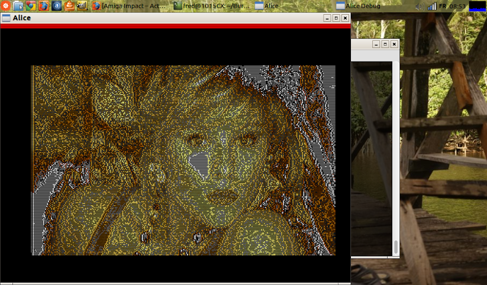Click the Alice window title bar

tap(176, 18)
